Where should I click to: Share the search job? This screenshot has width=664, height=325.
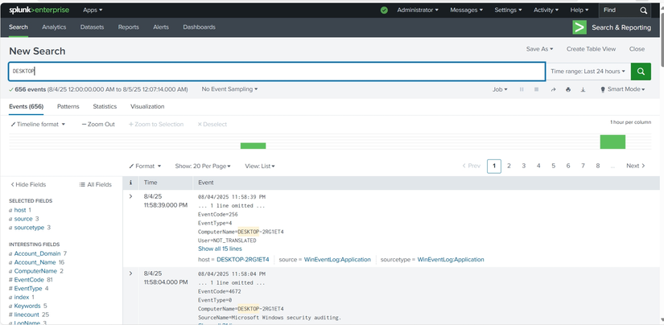(x=553, y=89)
